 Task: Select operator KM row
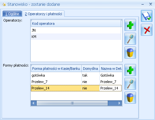tap(76, 37)
